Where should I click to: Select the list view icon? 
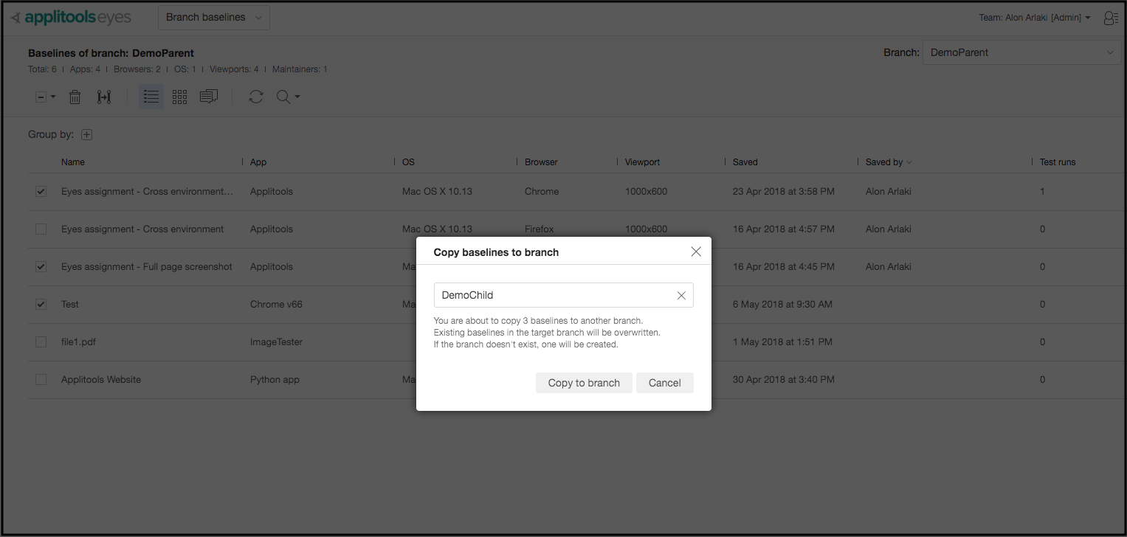[151, 96]
